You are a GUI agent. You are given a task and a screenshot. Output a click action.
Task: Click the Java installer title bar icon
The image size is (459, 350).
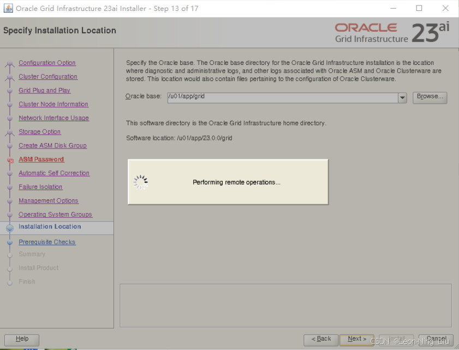[8, 8]
